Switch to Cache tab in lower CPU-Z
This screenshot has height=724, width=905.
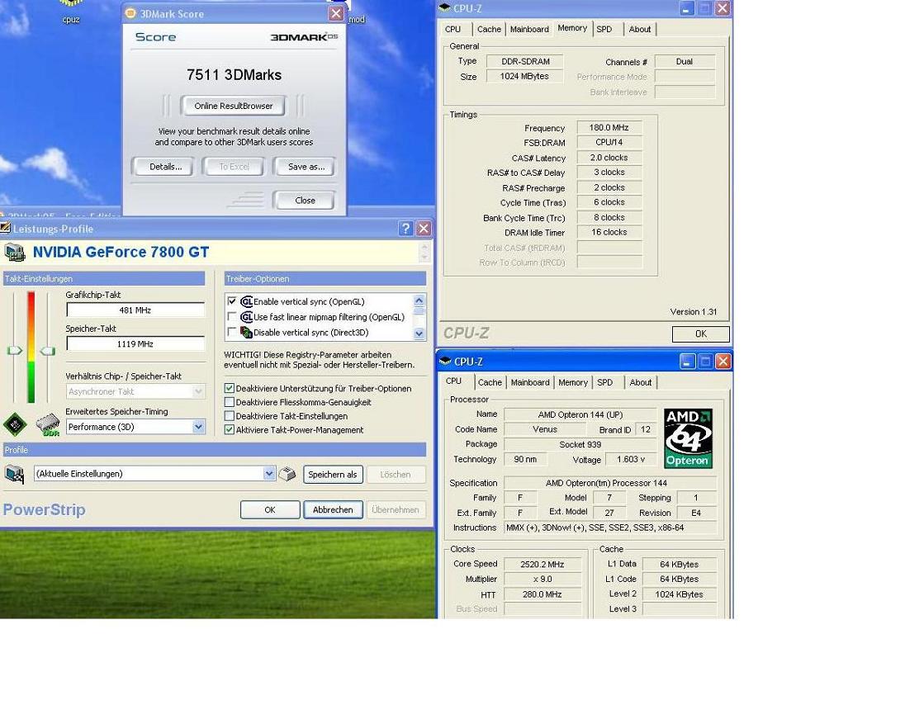click(x=490, y=382)
